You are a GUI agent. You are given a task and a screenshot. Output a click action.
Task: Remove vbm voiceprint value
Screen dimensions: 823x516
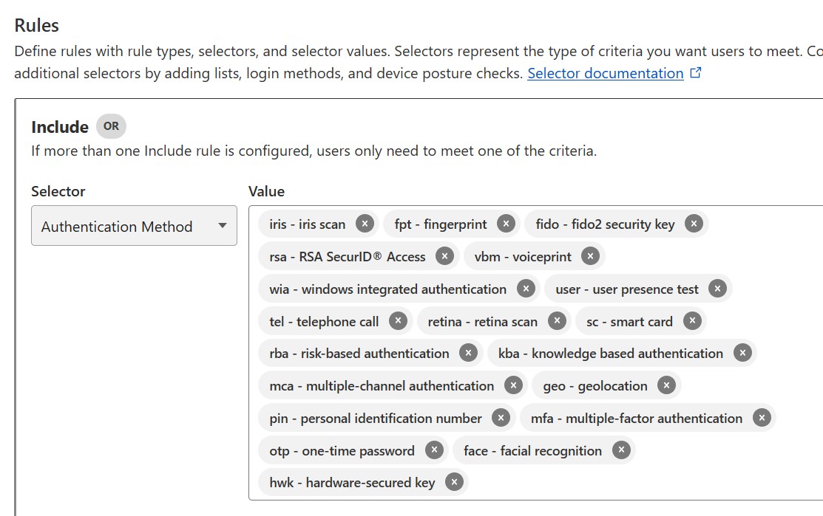[x=591, y=257]
